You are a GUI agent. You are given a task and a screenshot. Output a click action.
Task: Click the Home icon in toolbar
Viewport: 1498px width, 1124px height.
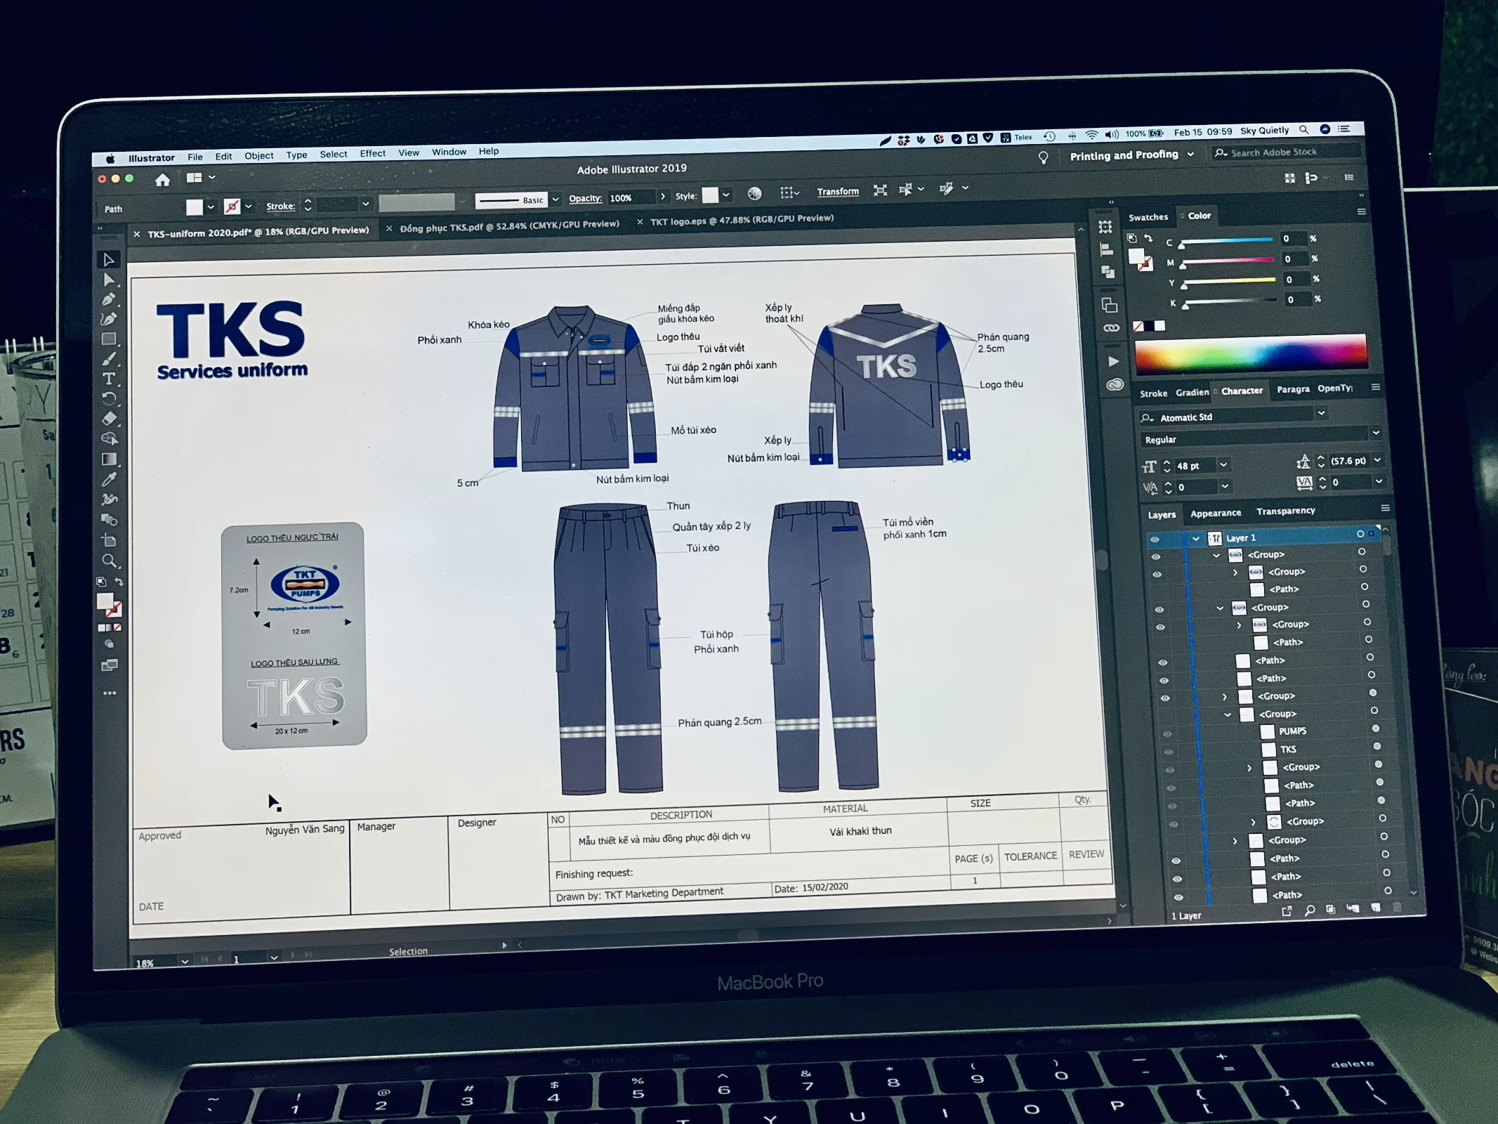pos(162,180)
